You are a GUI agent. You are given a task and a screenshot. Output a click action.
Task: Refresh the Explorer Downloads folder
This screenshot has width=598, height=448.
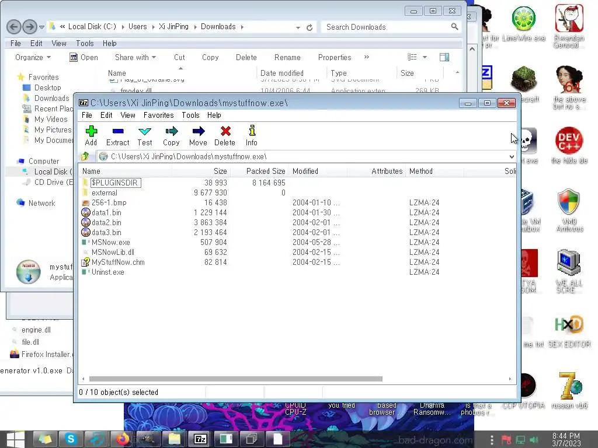pos(310,27)
